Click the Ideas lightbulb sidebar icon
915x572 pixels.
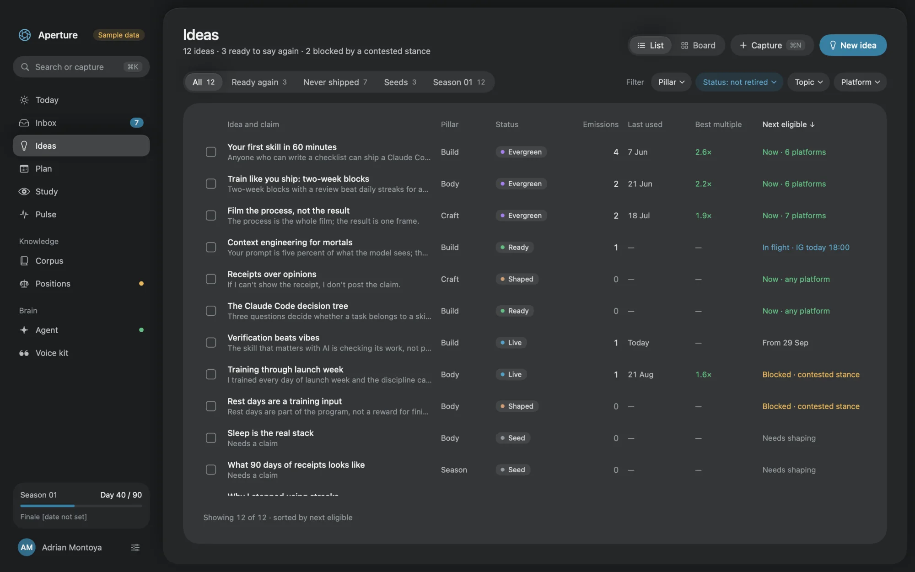click(x=24, y=146)
